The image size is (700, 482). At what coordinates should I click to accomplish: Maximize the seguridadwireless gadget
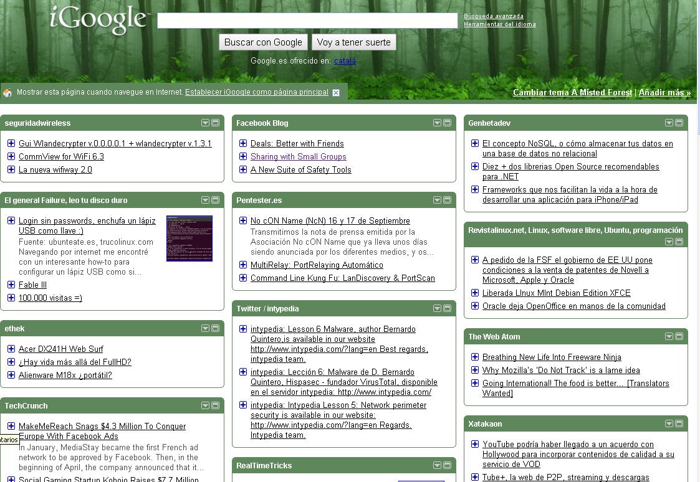click(x=215, y=123)
